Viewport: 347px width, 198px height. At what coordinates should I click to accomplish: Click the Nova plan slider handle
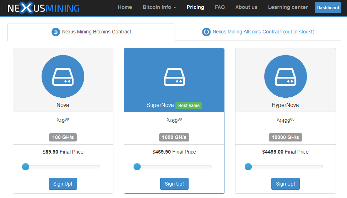pos(26,167)
